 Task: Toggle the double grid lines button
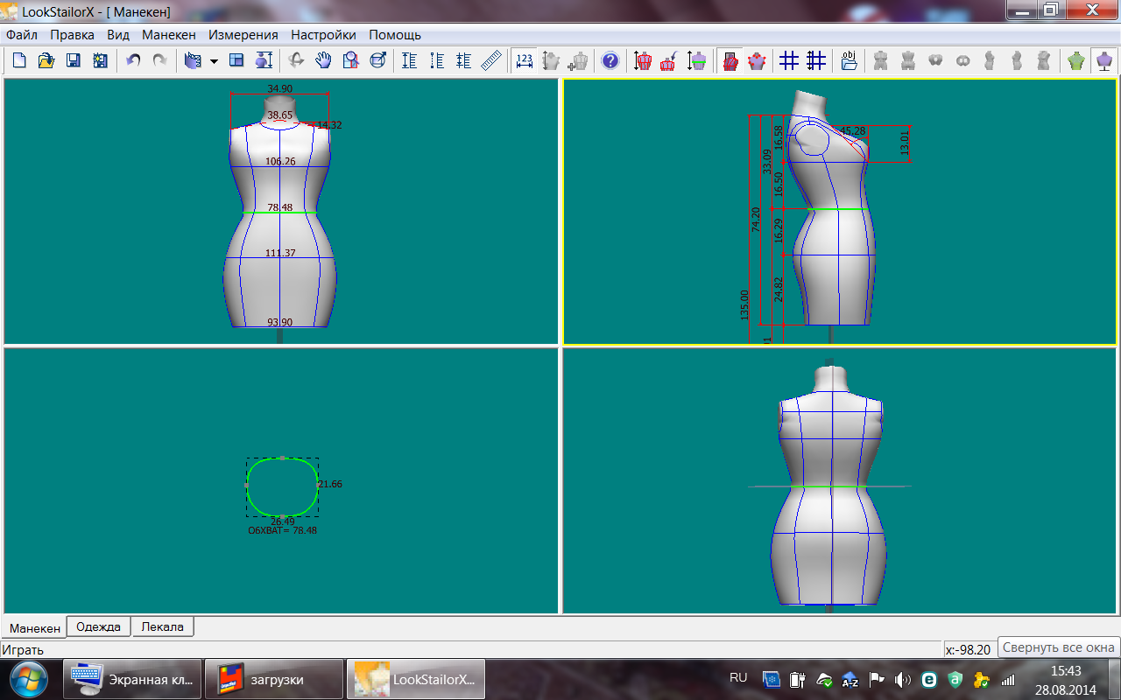[816, 60]
